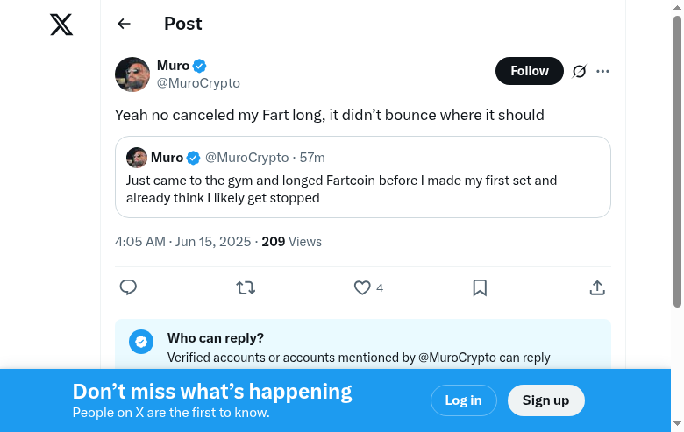Click the verified icon beside Who can reply
Viewport: 684px width, 432px height.
click(141, 342)
